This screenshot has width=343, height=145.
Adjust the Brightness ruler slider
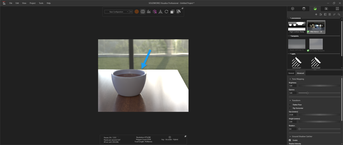319,86
